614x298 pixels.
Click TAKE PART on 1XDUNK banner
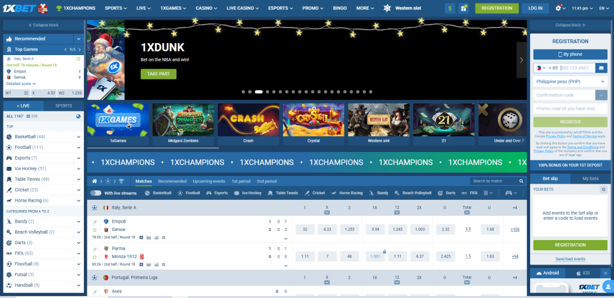click(158, 74)
